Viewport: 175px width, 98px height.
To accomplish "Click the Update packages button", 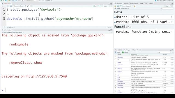I will tap(125, 52).
